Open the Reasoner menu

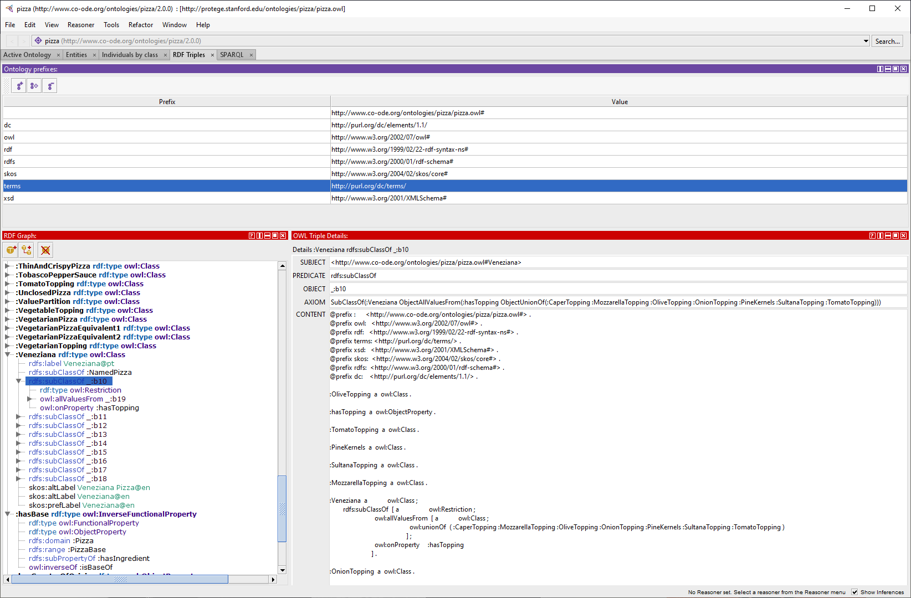[x=81, y=25]
